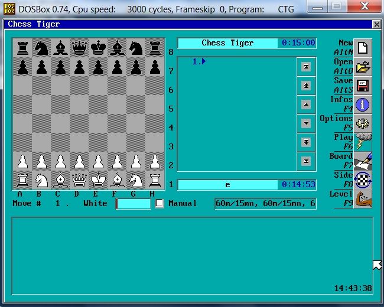
Task: Select the white knight on B1
Action: [41, 181]
